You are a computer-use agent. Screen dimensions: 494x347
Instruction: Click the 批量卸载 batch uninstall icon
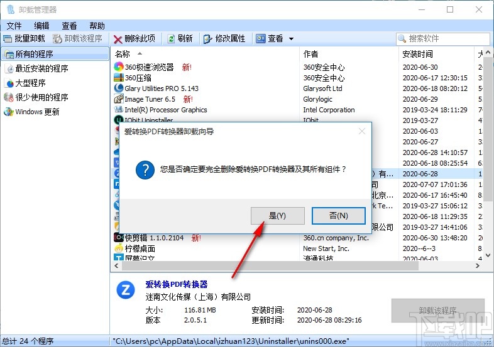pyautogui.click(x=8, y=39)
